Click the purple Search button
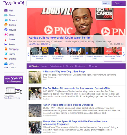This screenshot has width=127, height=135. tap(119, 3)
